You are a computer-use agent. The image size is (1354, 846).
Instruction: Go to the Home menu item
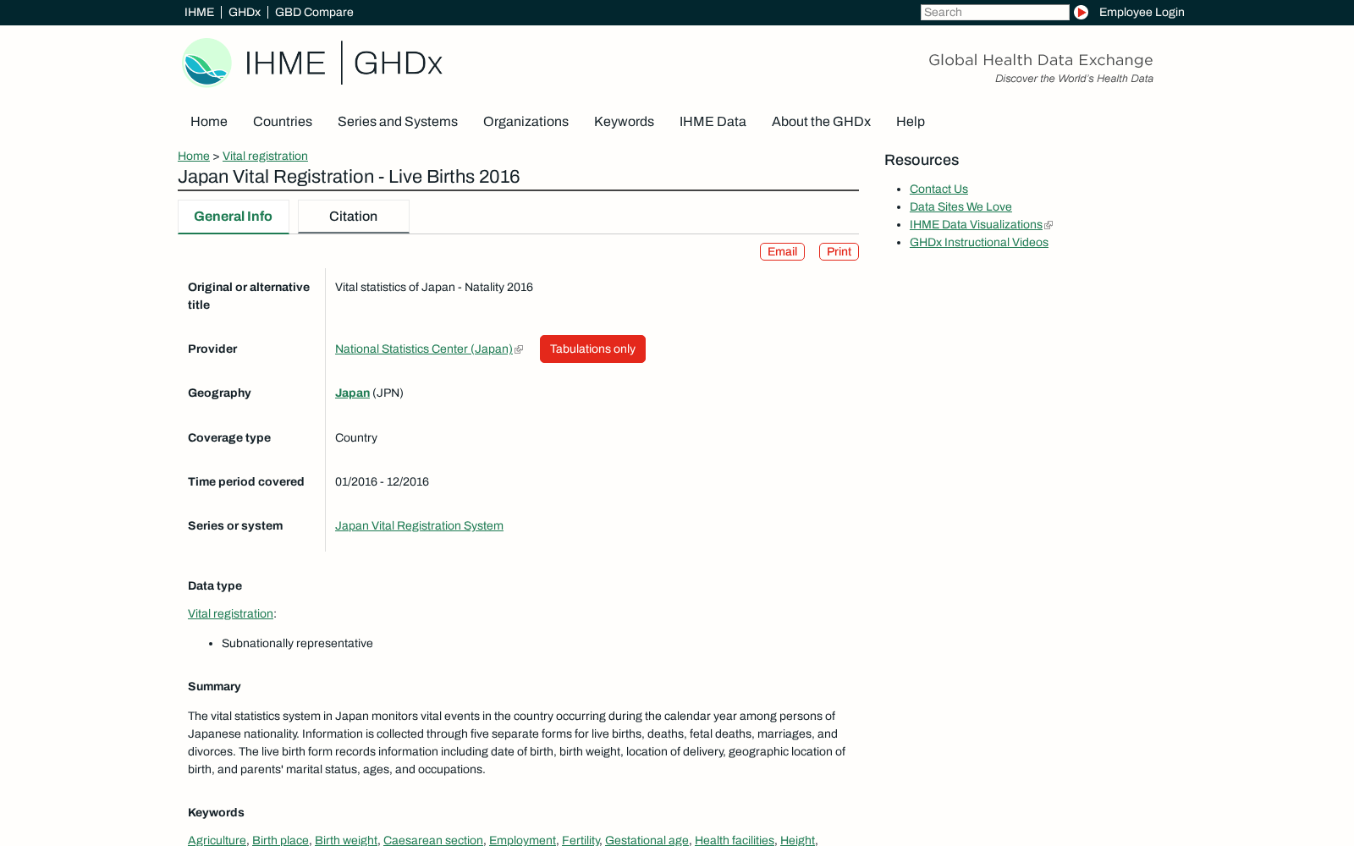pyautogui.click(x=209, y=122)
